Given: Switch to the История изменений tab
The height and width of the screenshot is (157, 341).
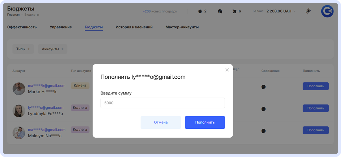Looking at the screenshot, I should 134,27.
